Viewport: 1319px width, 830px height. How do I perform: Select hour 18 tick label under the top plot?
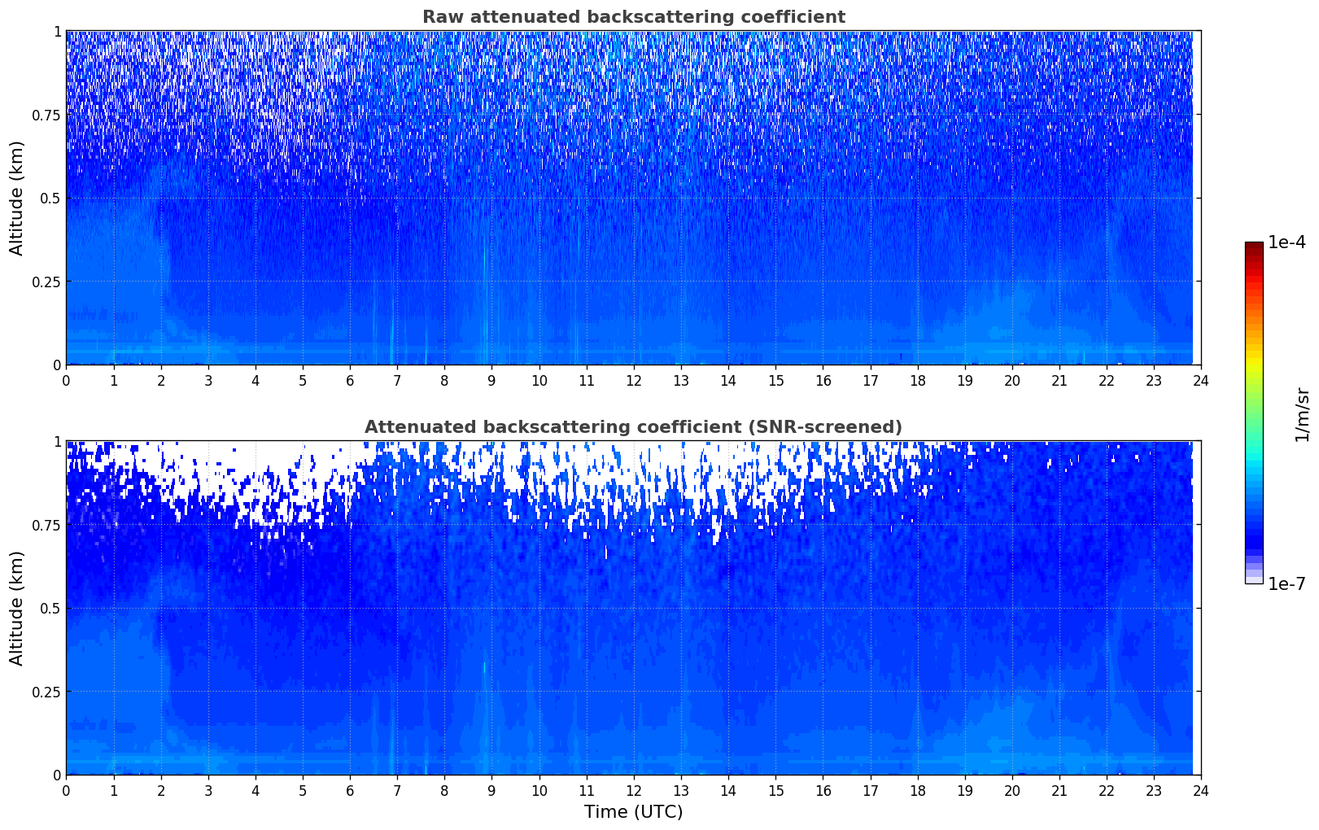tap(918, 380)
